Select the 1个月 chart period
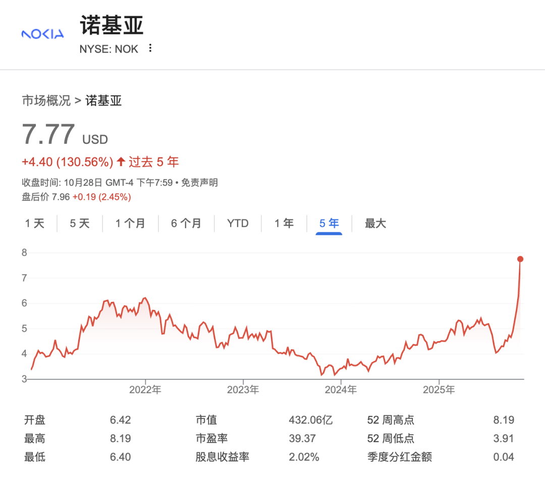The width and height of the screenshot is (545, 478). 130,223
